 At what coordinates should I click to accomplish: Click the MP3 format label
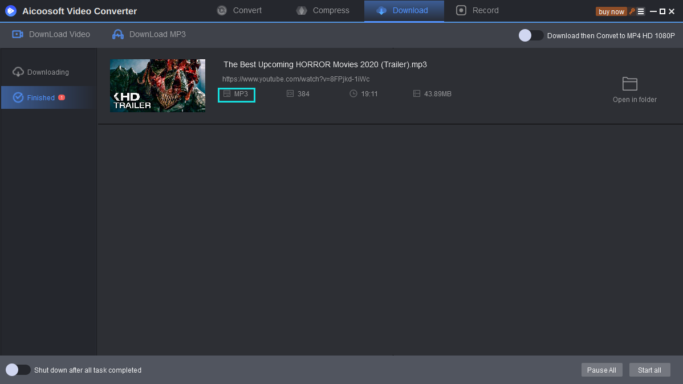(x=241, y=94)
